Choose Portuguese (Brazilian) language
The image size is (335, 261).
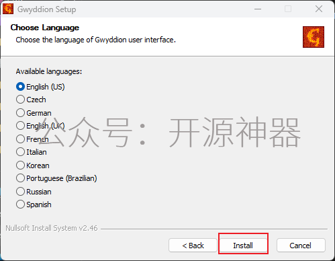(x=56, y=178)
